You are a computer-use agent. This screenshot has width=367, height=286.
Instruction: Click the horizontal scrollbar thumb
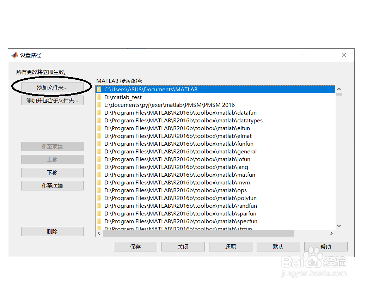tap(198, 233)
